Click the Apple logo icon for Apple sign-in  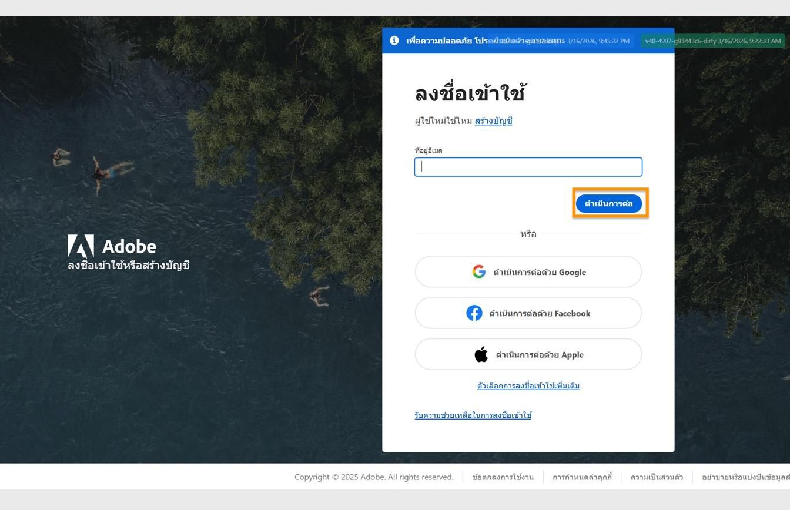coord(481,354)
